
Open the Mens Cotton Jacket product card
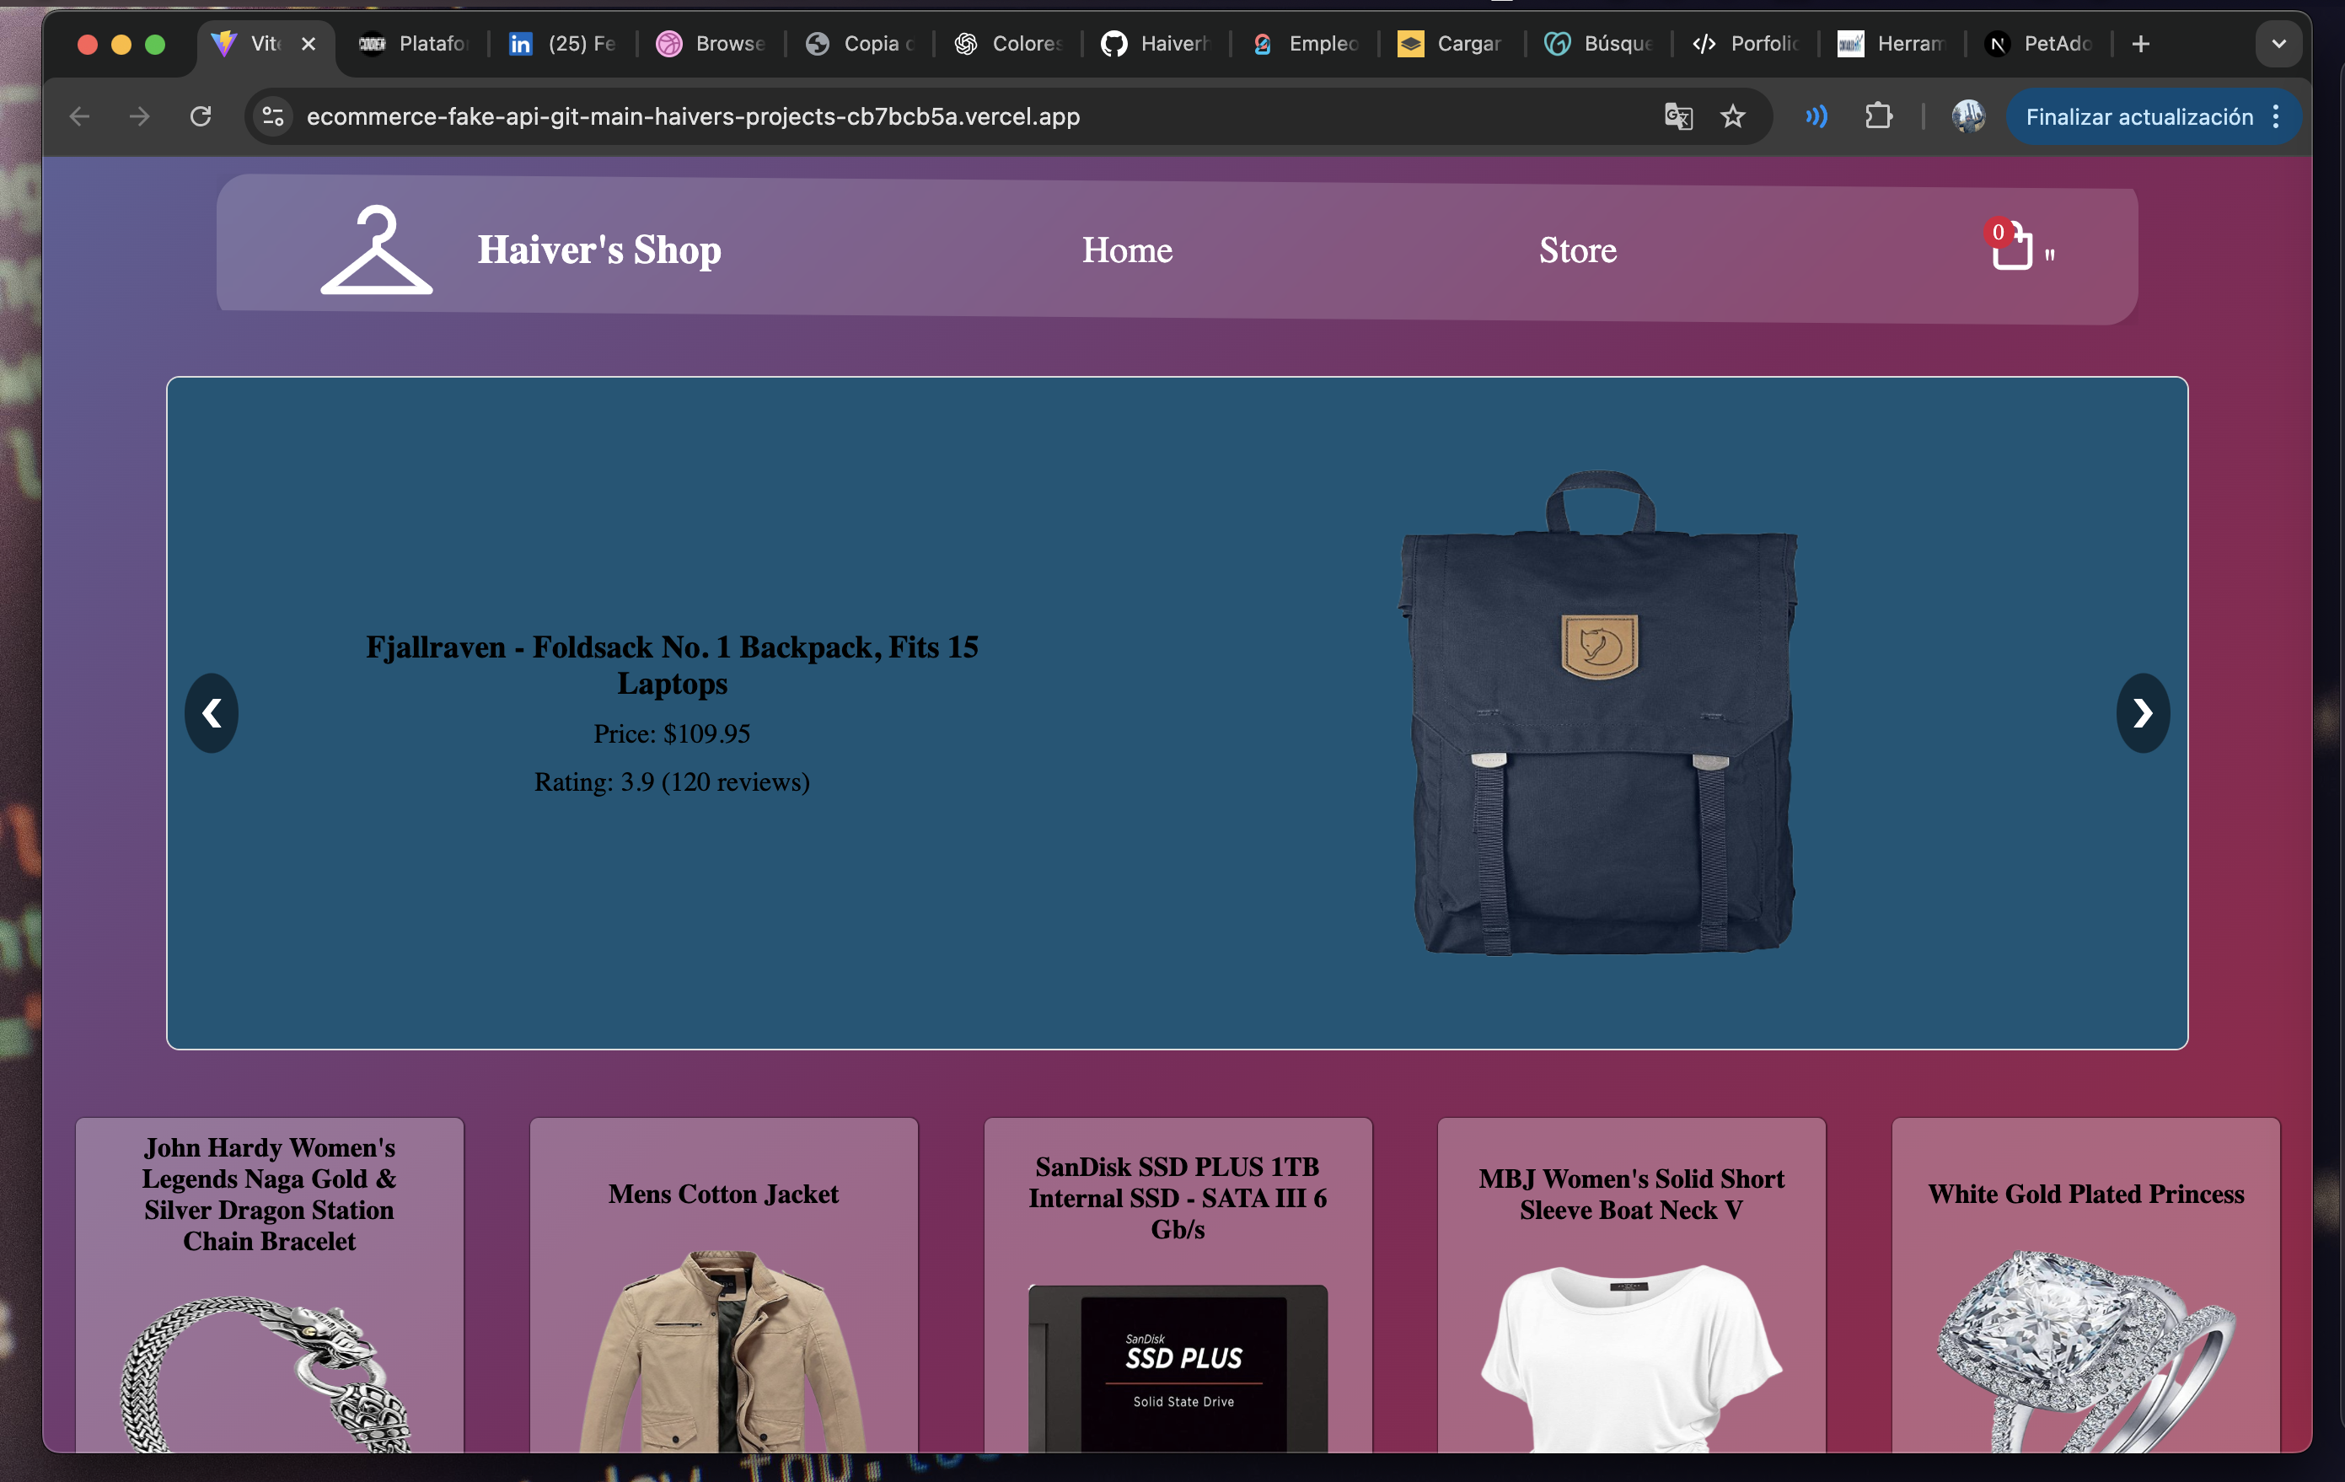pyautogui.click(x=723, y=1286)
